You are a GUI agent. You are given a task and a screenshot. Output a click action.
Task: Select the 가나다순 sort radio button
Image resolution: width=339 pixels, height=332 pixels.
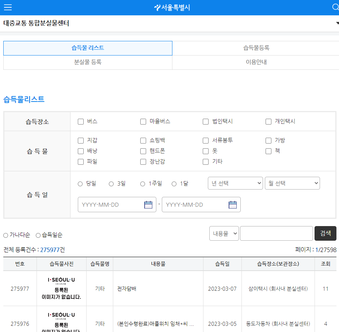[x=5, y=235]
